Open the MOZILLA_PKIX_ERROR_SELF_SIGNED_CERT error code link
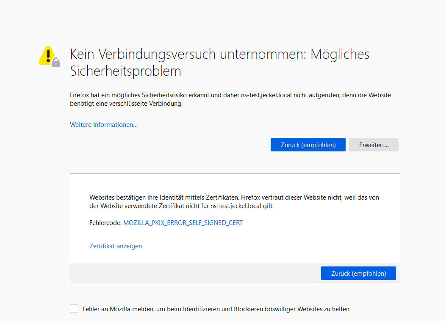Viewport: 446px width, 321px height. coord(183,223)
